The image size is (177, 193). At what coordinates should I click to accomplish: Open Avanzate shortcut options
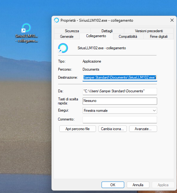click(143, 129)
